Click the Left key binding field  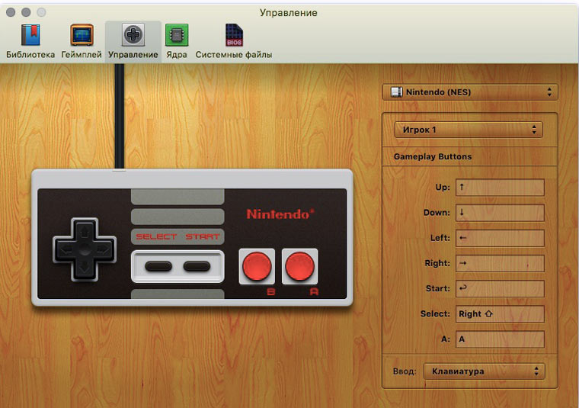[500, 238]
